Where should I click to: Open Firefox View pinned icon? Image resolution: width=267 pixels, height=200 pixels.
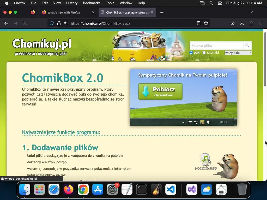(33, 12)
